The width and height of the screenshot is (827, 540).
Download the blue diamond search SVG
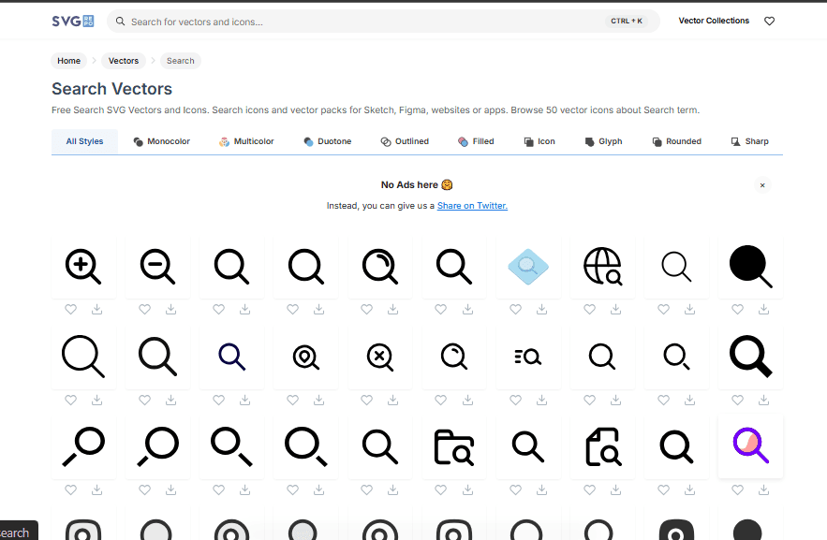click(x=541, y=309)
